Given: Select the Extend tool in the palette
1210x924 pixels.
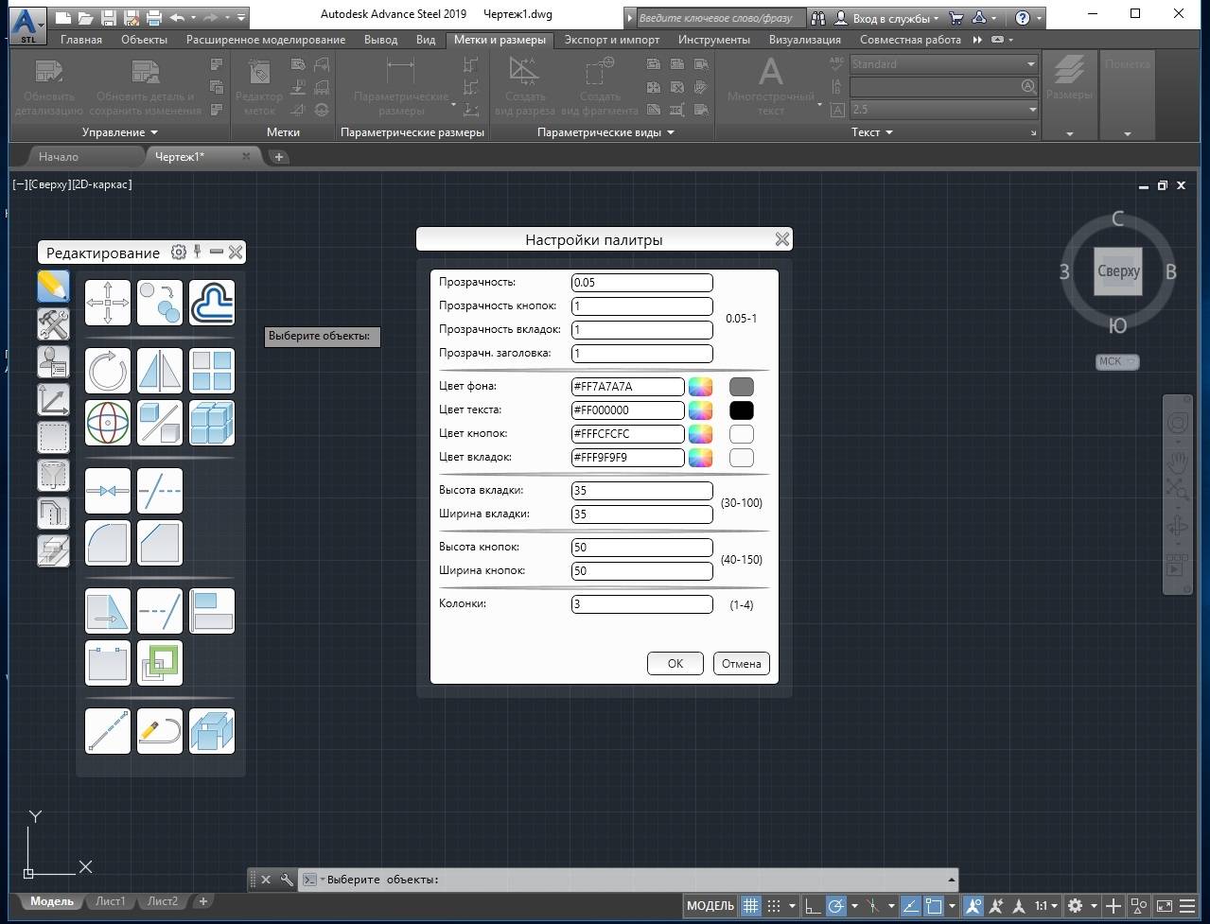Looking at the screenshot, I should tap(160, 611).
